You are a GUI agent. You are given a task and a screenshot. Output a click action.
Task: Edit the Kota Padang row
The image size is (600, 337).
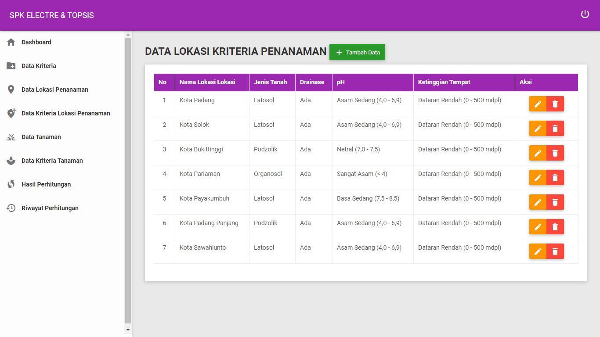pos(538,104)
